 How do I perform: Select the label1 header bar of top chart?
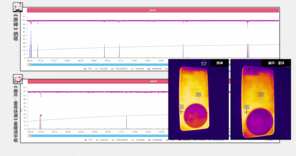coord(153,10)
